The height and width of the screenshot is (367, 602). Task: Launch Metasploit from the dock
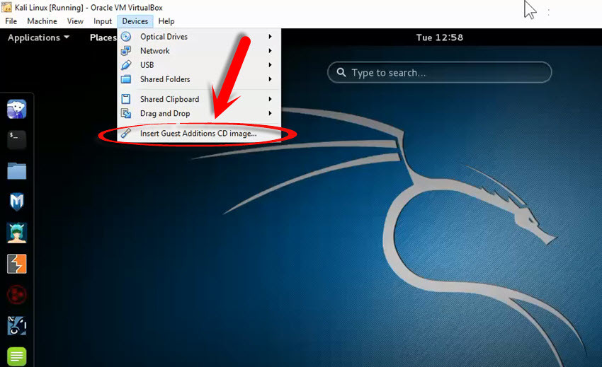(16, 202)
